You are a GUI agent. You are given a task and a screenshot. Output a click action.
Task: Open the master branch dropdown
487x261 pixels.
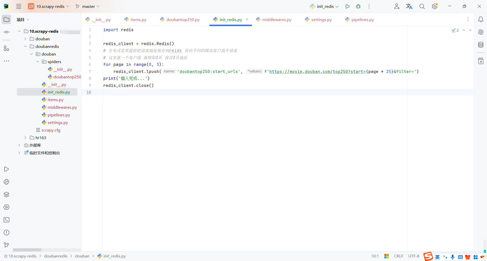tap(88, 6)
